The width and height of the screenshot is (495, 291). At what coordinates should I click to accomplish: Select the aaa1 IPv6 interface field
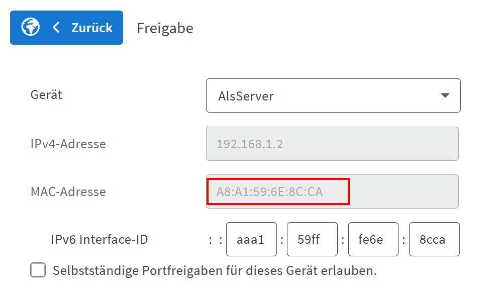point(251,239)
